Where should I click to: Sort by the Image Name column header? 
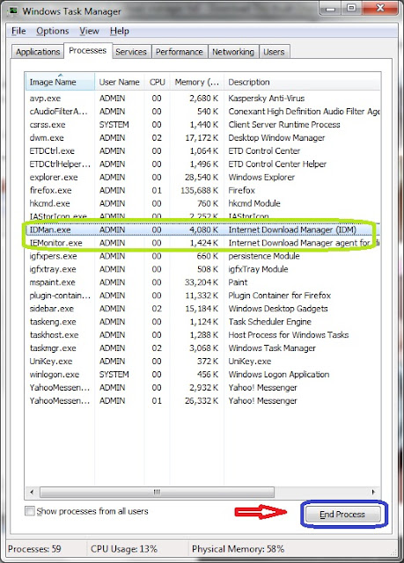click(x=60, y=82)
